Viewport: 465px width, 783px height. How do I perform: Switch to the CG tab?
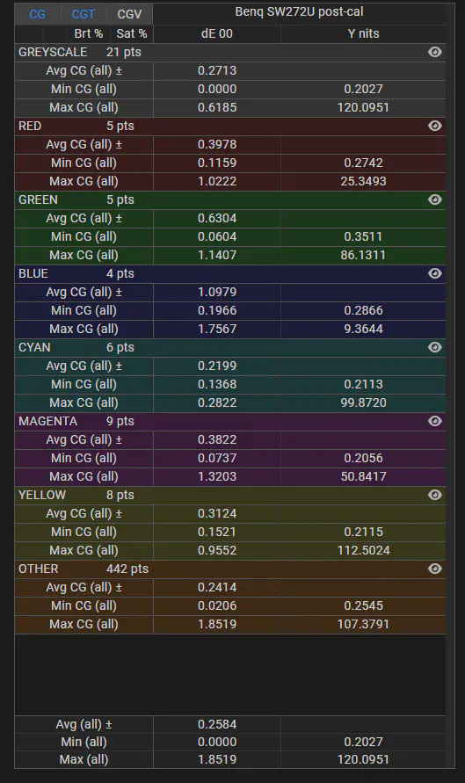38,14
